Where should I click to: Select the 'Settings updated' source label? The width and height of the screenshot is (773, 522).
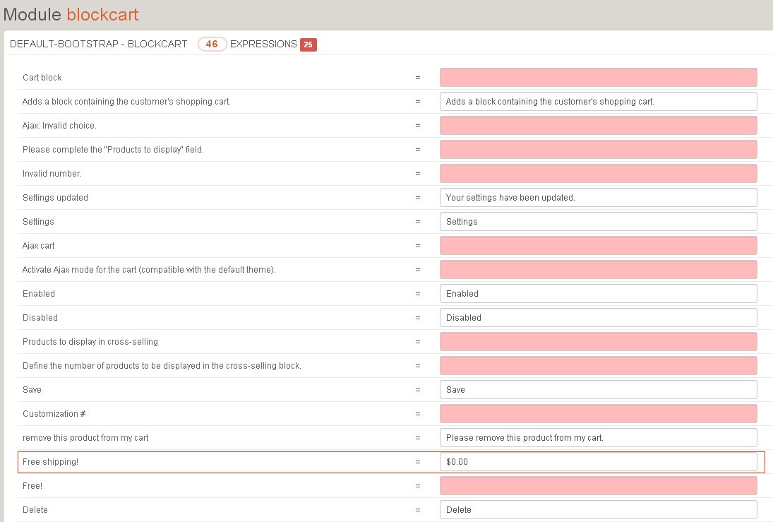coord(55,197)
